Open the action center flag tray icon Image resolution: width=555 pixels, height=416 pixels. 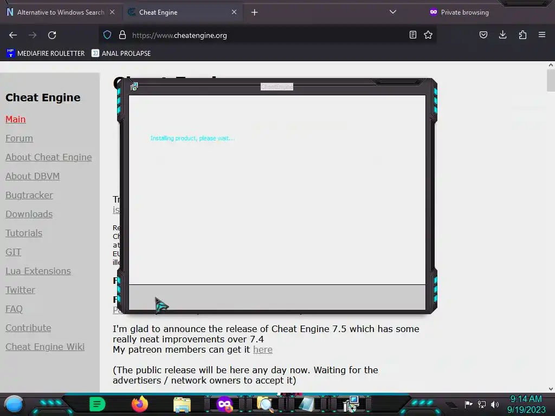pos(469,404)
